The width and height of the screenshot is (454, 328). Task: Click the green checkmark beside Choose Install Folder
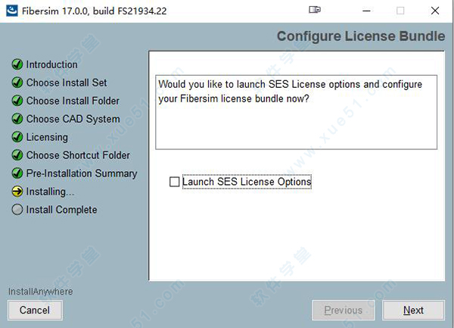17,101
